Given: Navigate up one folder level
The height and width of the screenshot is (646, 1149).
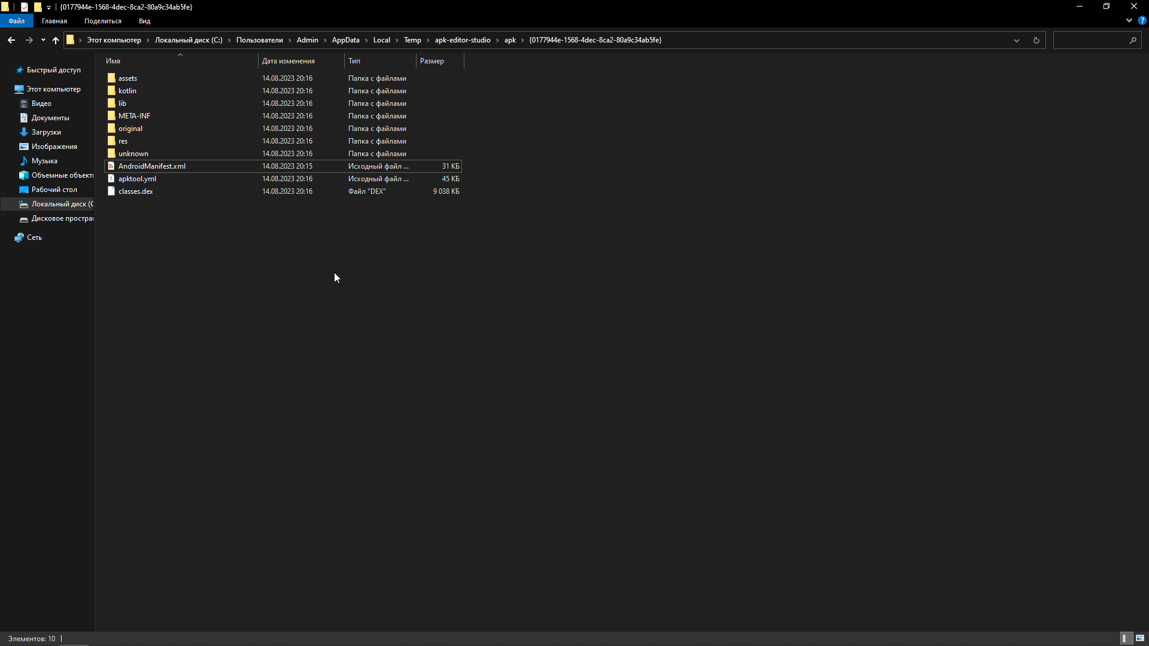Looking at the screenshot, I should pos(56,40).
